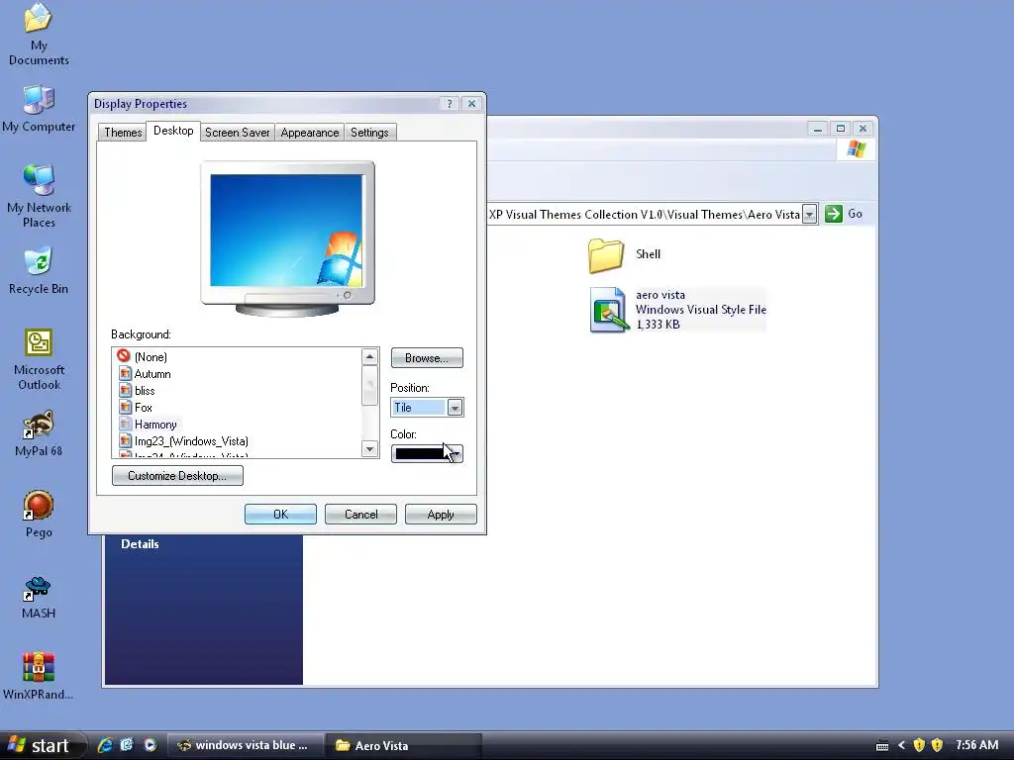Image resolution: width=1014 pixels, height=760 pixels.
Task: Click the second yellow shield icon next to clock
Action: [937, 745]
